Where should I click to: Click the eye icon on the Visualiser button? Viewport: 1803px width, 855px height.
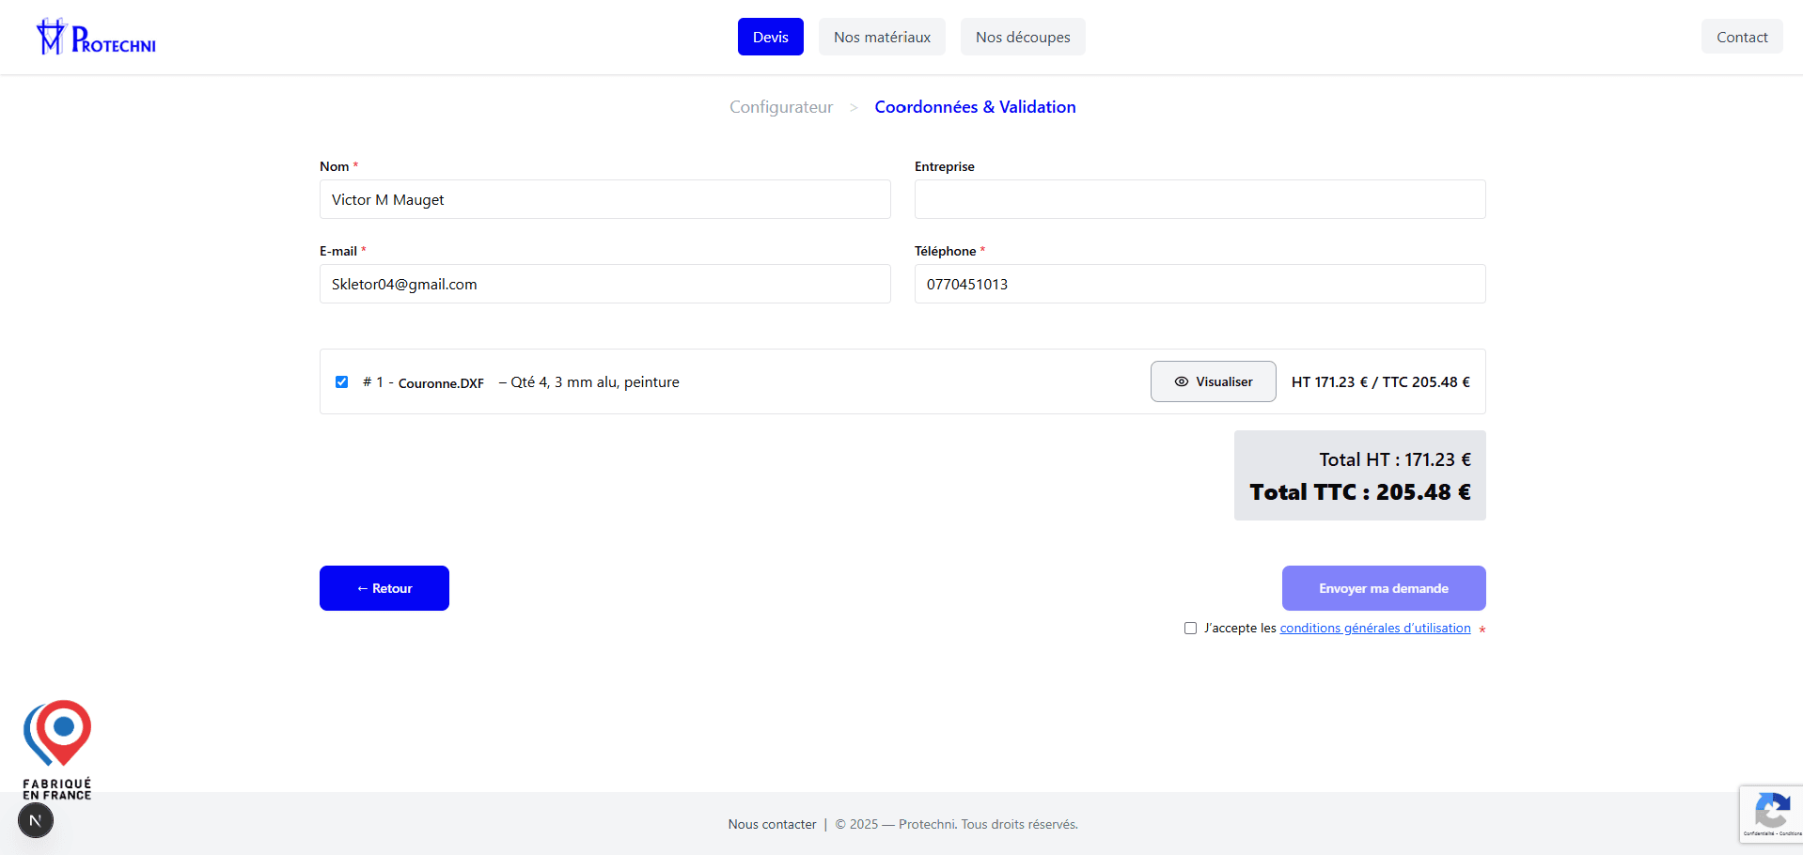[x=1182, y=381]
